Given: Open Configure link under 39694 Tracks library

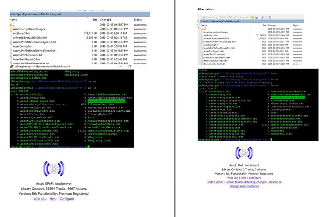Looking at the screenshot, I should coord(67,199).
